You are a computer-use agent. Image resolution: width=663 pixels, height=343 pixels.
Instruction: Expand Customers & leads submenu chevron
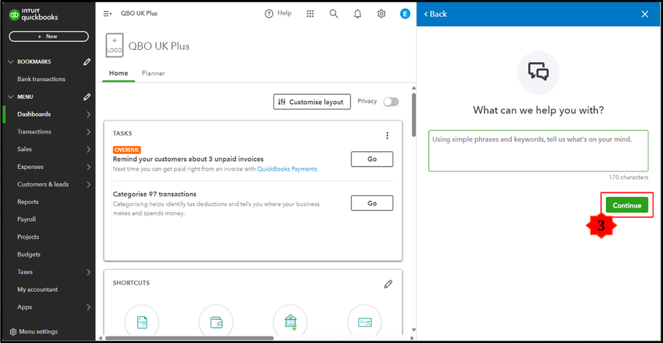tap(88, 184)
